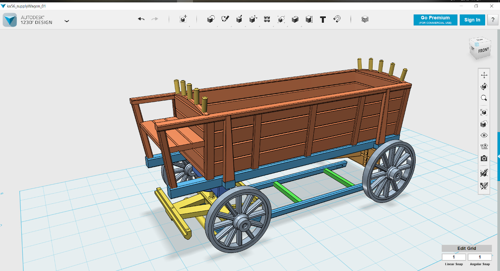
Task: Click the top face of view cube
Action: [x=479, y=40]
